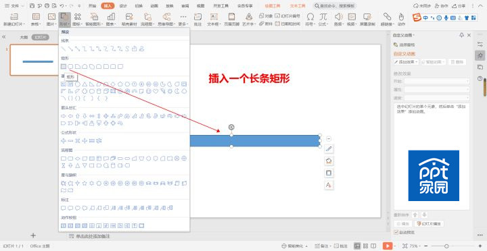Screen dimensions: 487x251
Task: Click the 选择窗格 selection pane link
Action: pyautogui.click(x=404, y=45)
